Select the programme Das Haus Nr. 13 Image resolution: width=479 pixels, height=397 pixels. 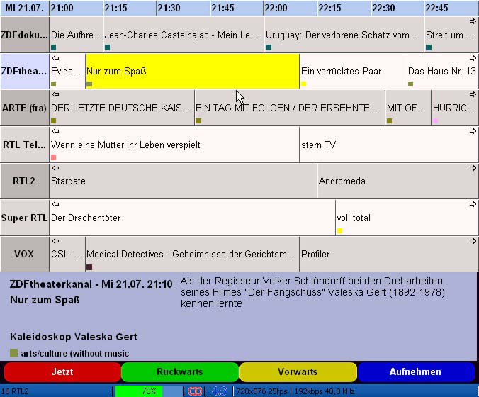(x=442, y=71)
